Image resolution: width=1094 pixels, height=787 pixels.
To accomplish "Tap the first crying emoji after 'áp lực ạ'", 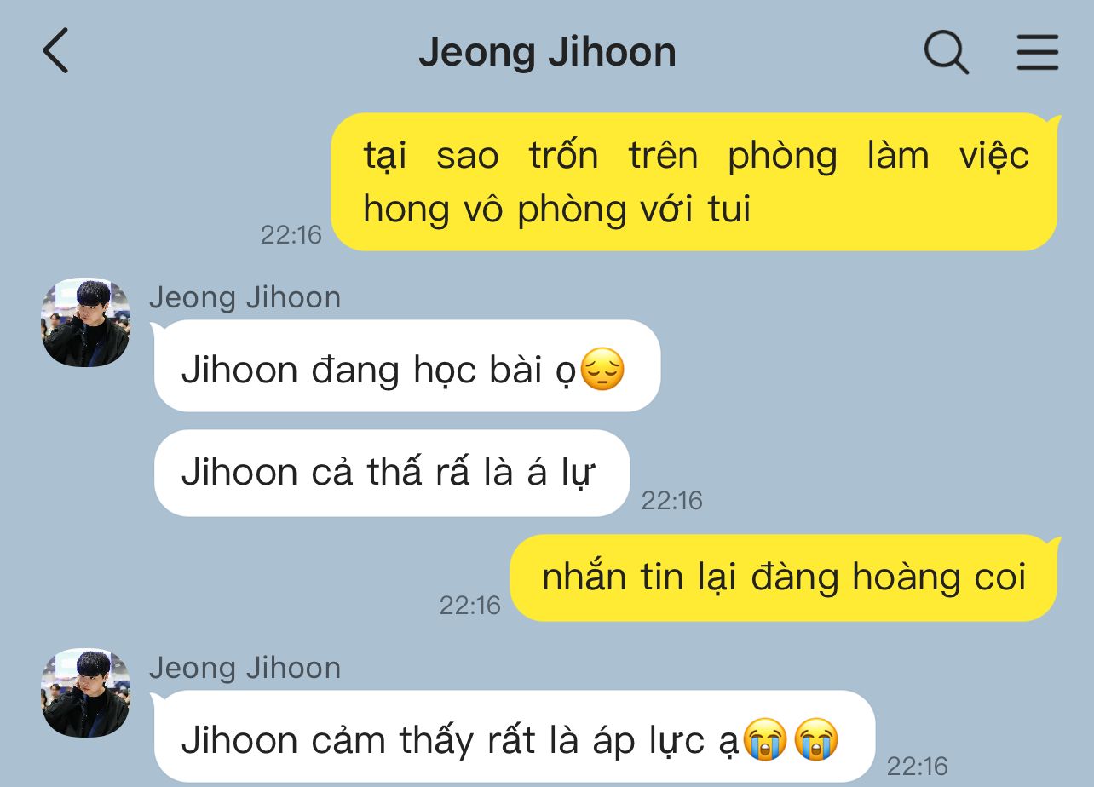I will click(764, 739).
